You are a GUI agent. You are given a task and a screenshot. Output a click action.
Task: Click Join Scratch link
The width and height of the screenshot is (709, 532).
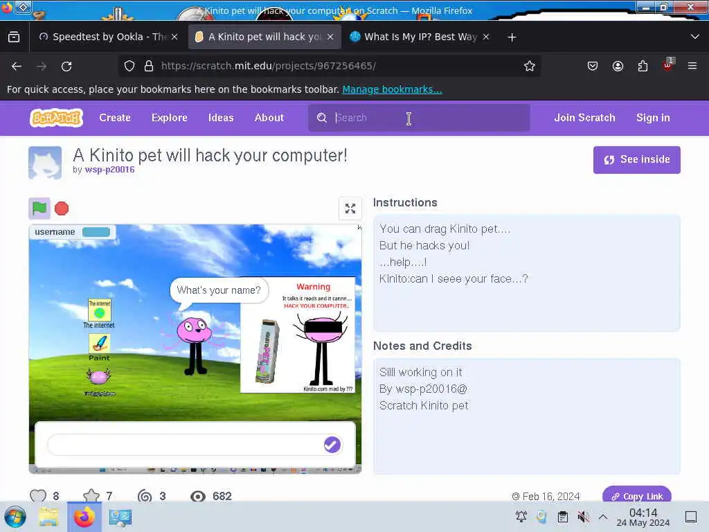point(584,118)
